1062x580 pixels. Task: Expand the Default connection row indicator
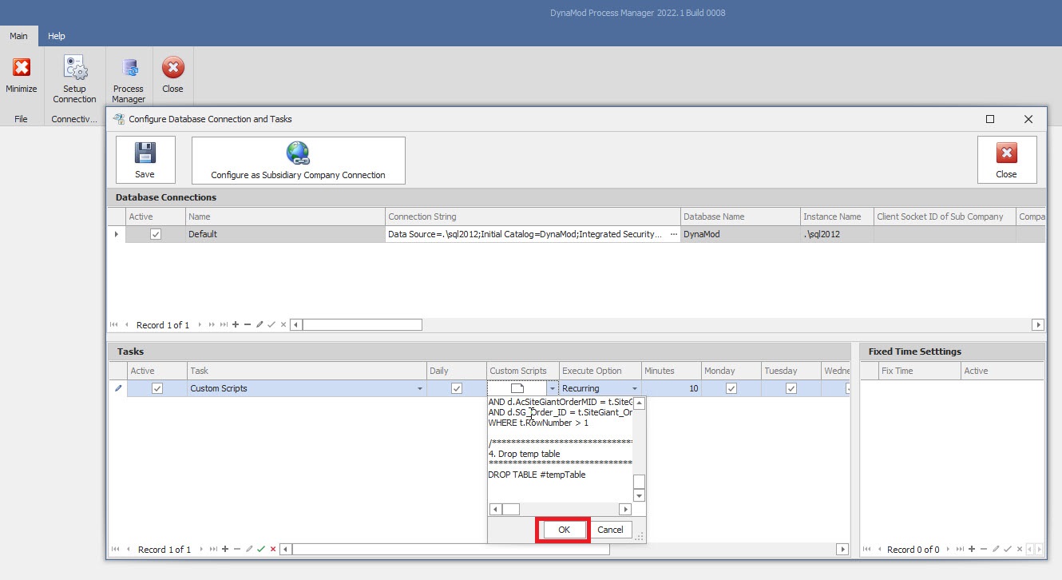click(117, 234)
